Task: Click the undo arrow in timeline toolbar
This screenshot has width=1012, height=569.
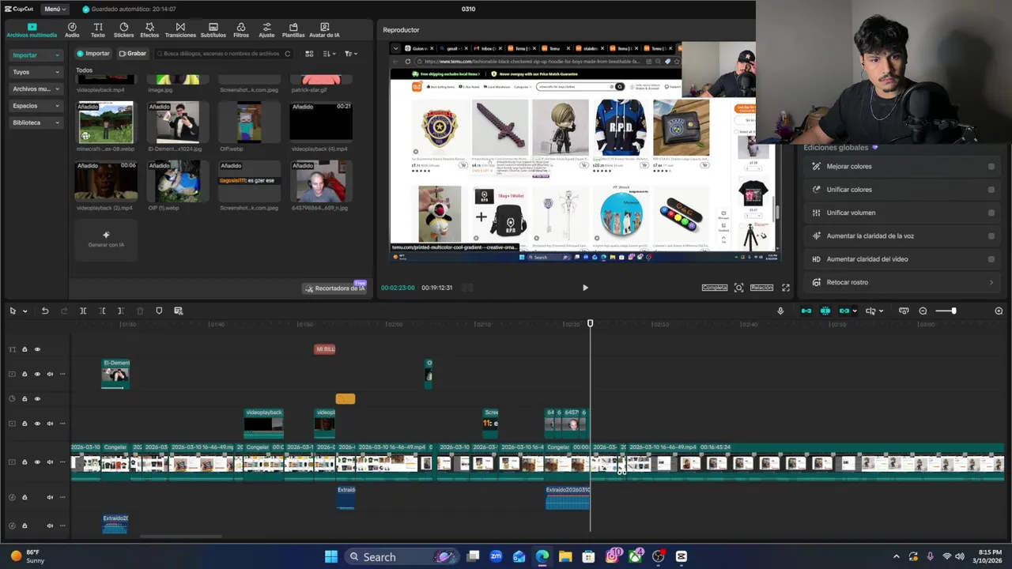Action: [45, 311]
